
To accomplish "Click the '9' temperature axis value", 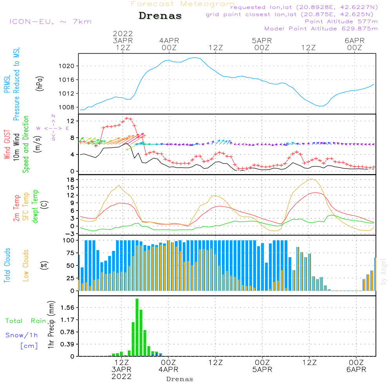I will (x=73, y=203).
